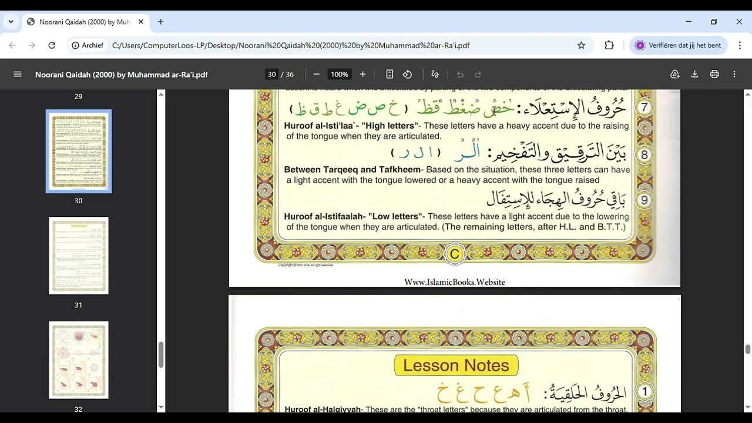Open the PDF viewer more actions menu
752x423 pixels.
coord(734,75)
